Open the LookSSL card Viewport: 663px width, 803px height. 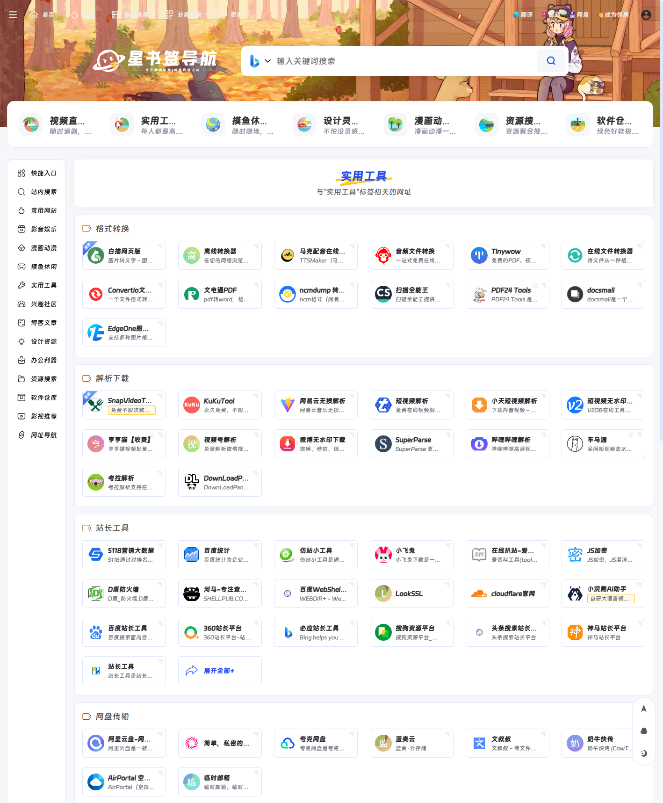coord(411,593)
